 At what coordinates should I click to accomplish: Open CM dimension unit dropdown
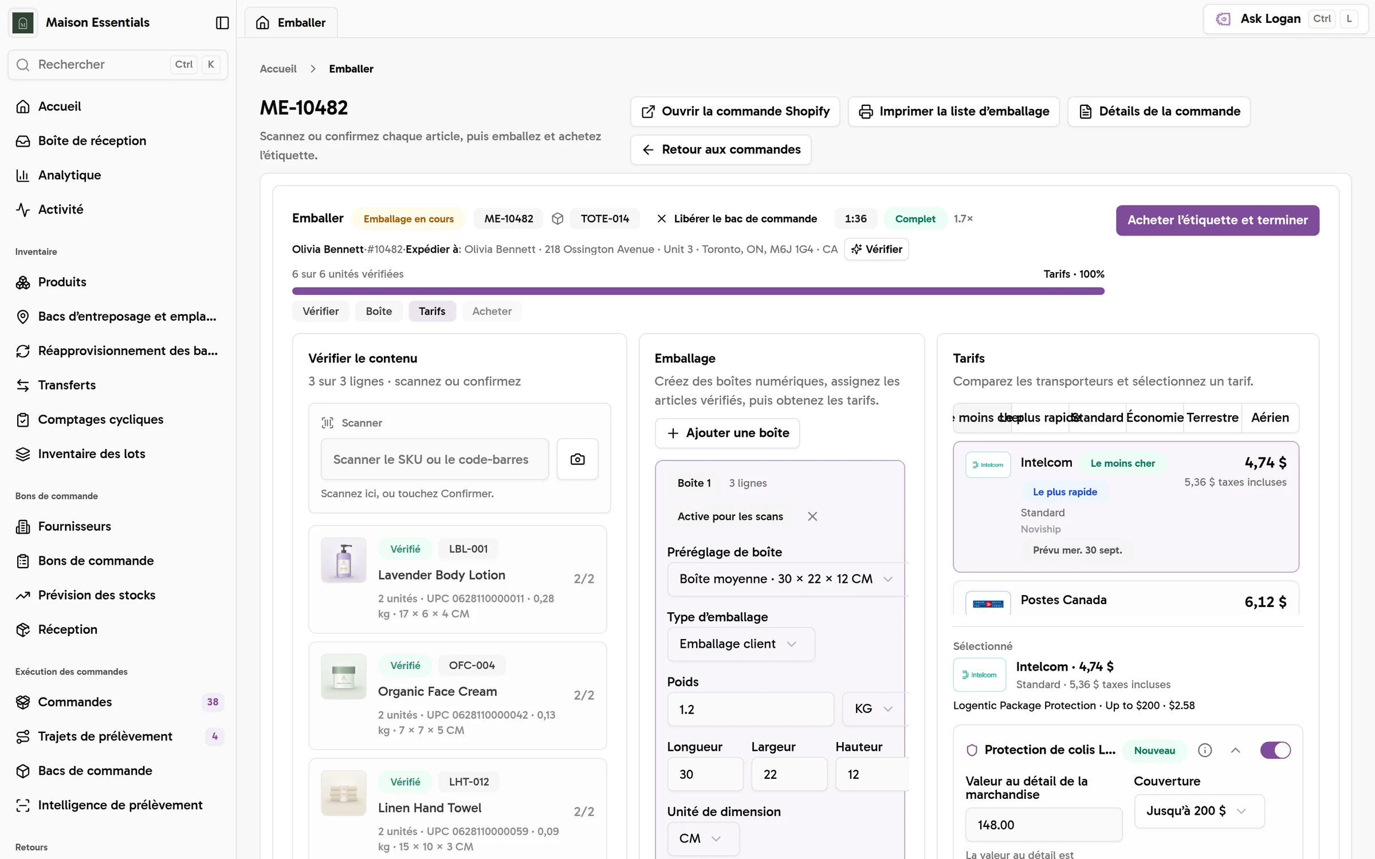(703, 838)
